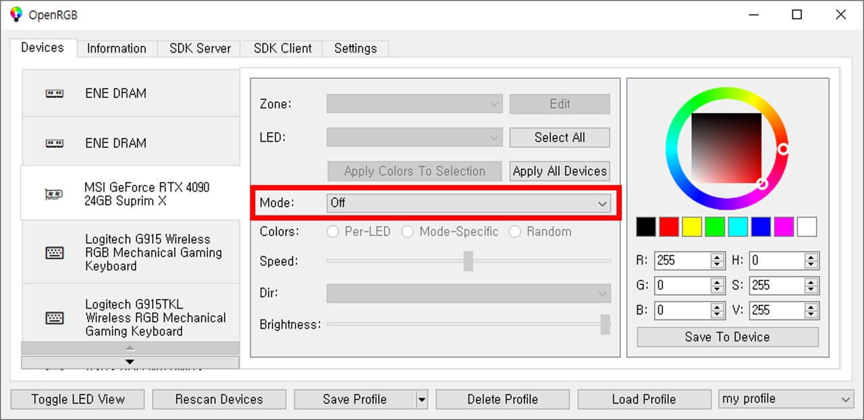Expand the my profile dropdown
Screen dimensions: 864x420
(x=787, y=399)
